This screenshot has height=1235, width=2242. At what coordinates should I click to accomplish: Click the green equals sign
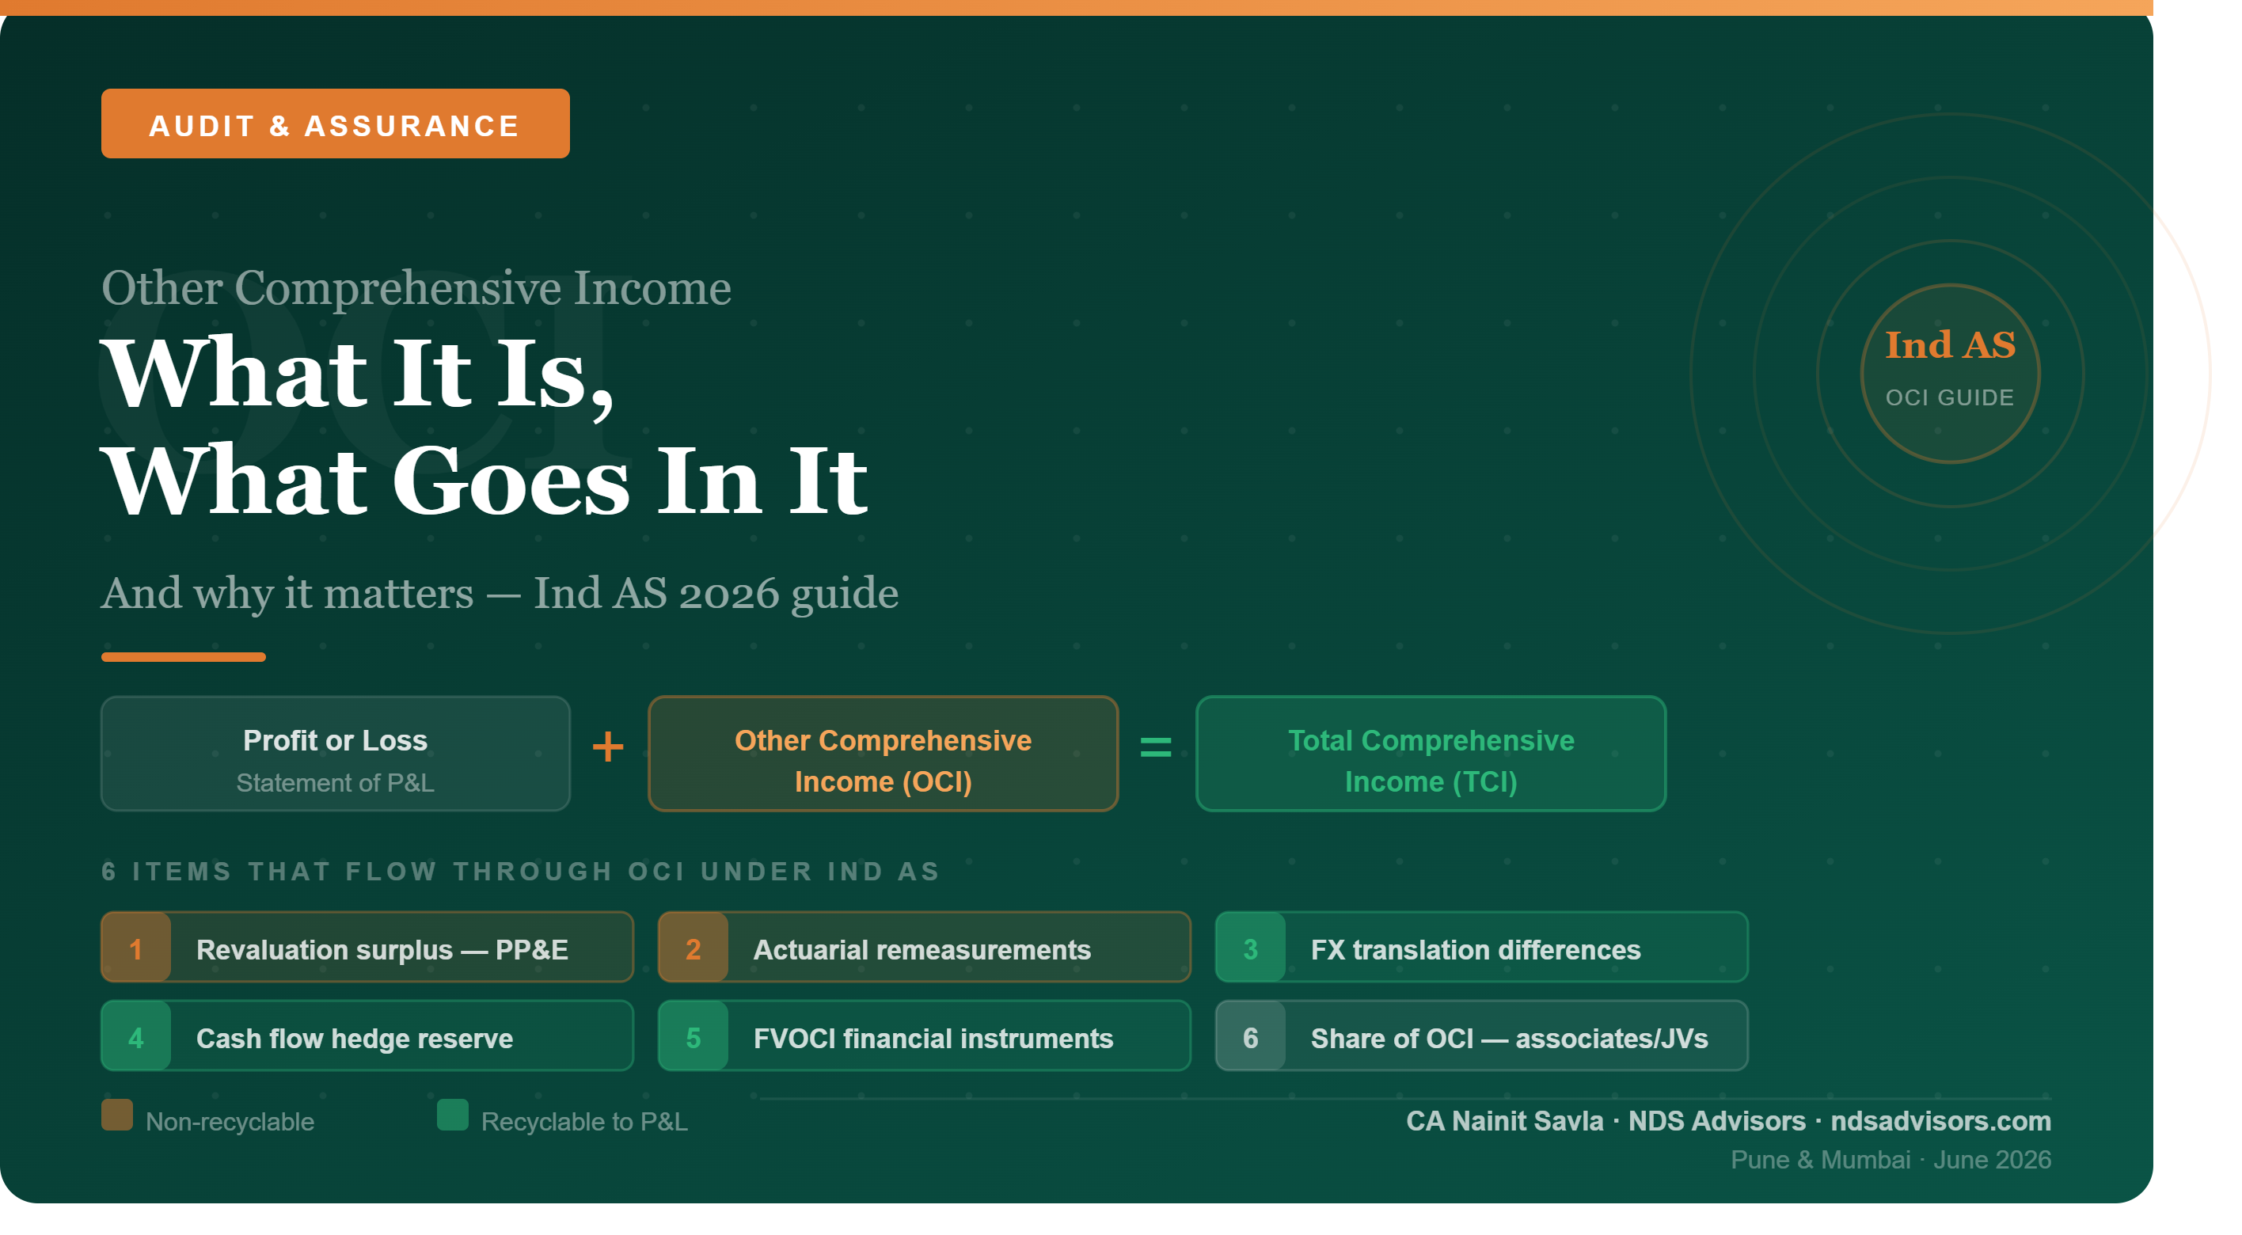[1156, 747]
